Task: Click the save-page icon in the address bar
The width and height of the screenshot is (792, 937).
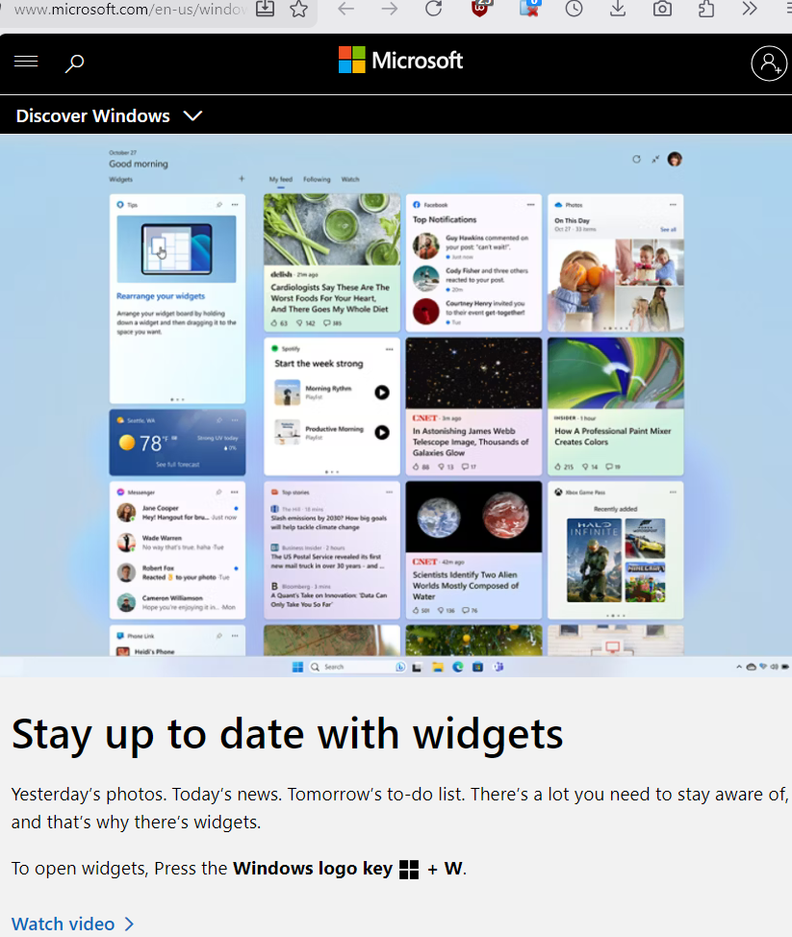Action: click(265, 9)
